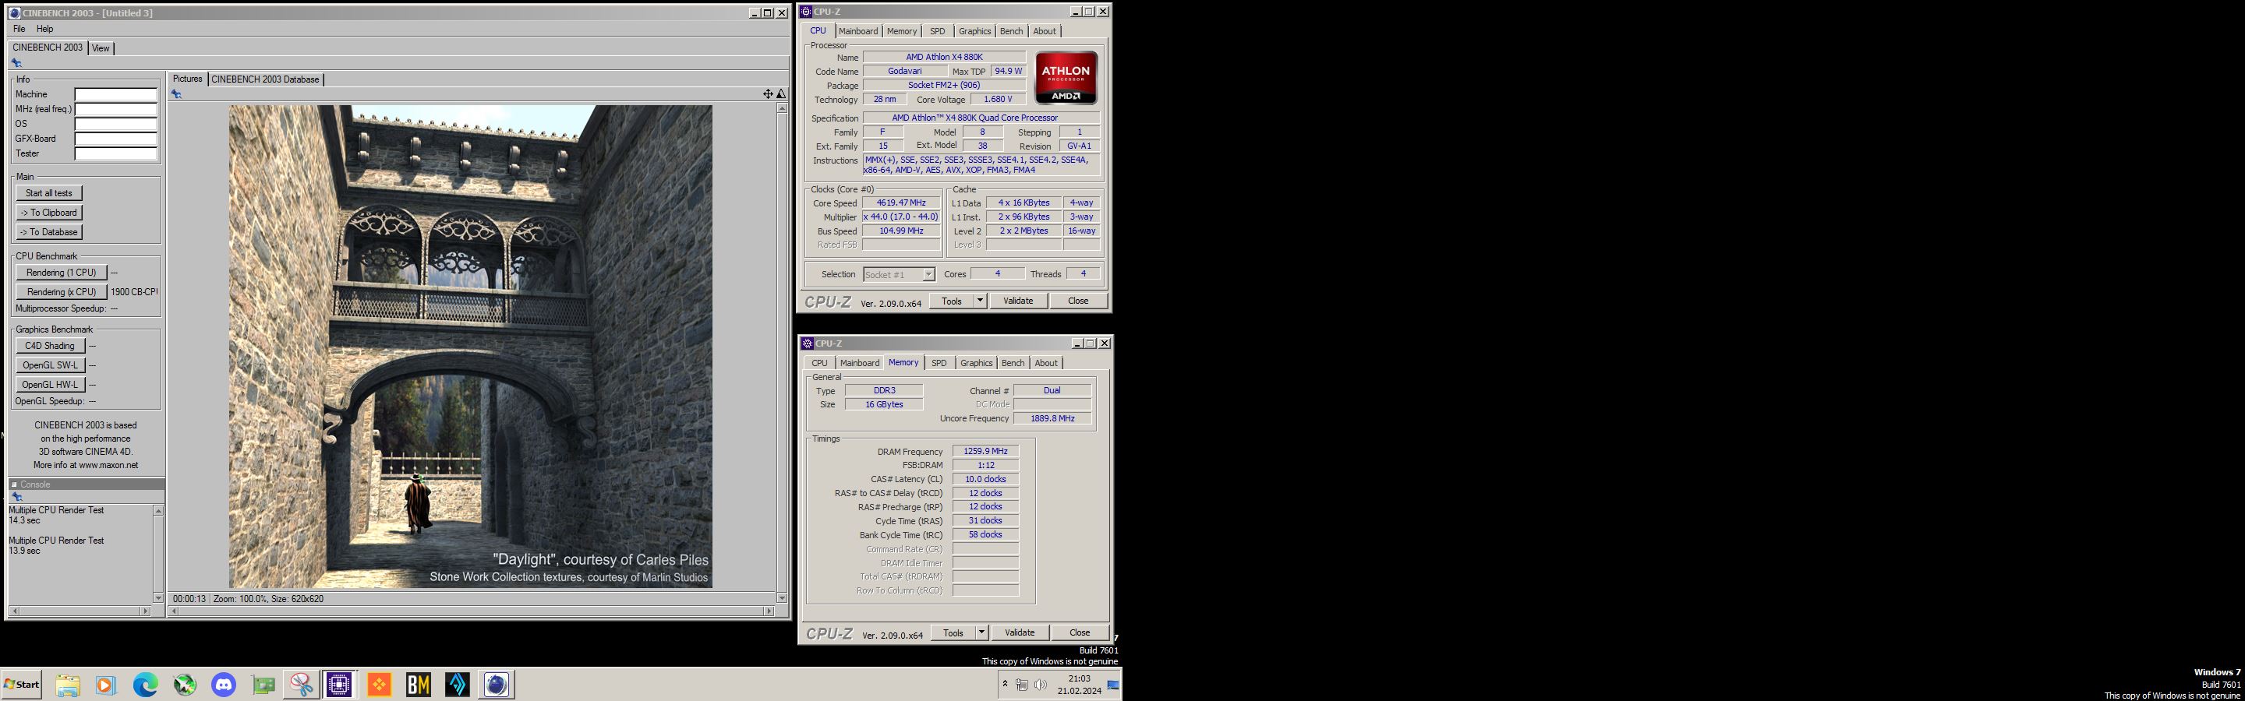Click the Tester input field
This screenshot has height=701, width=2245.
(x=116, y=153)
